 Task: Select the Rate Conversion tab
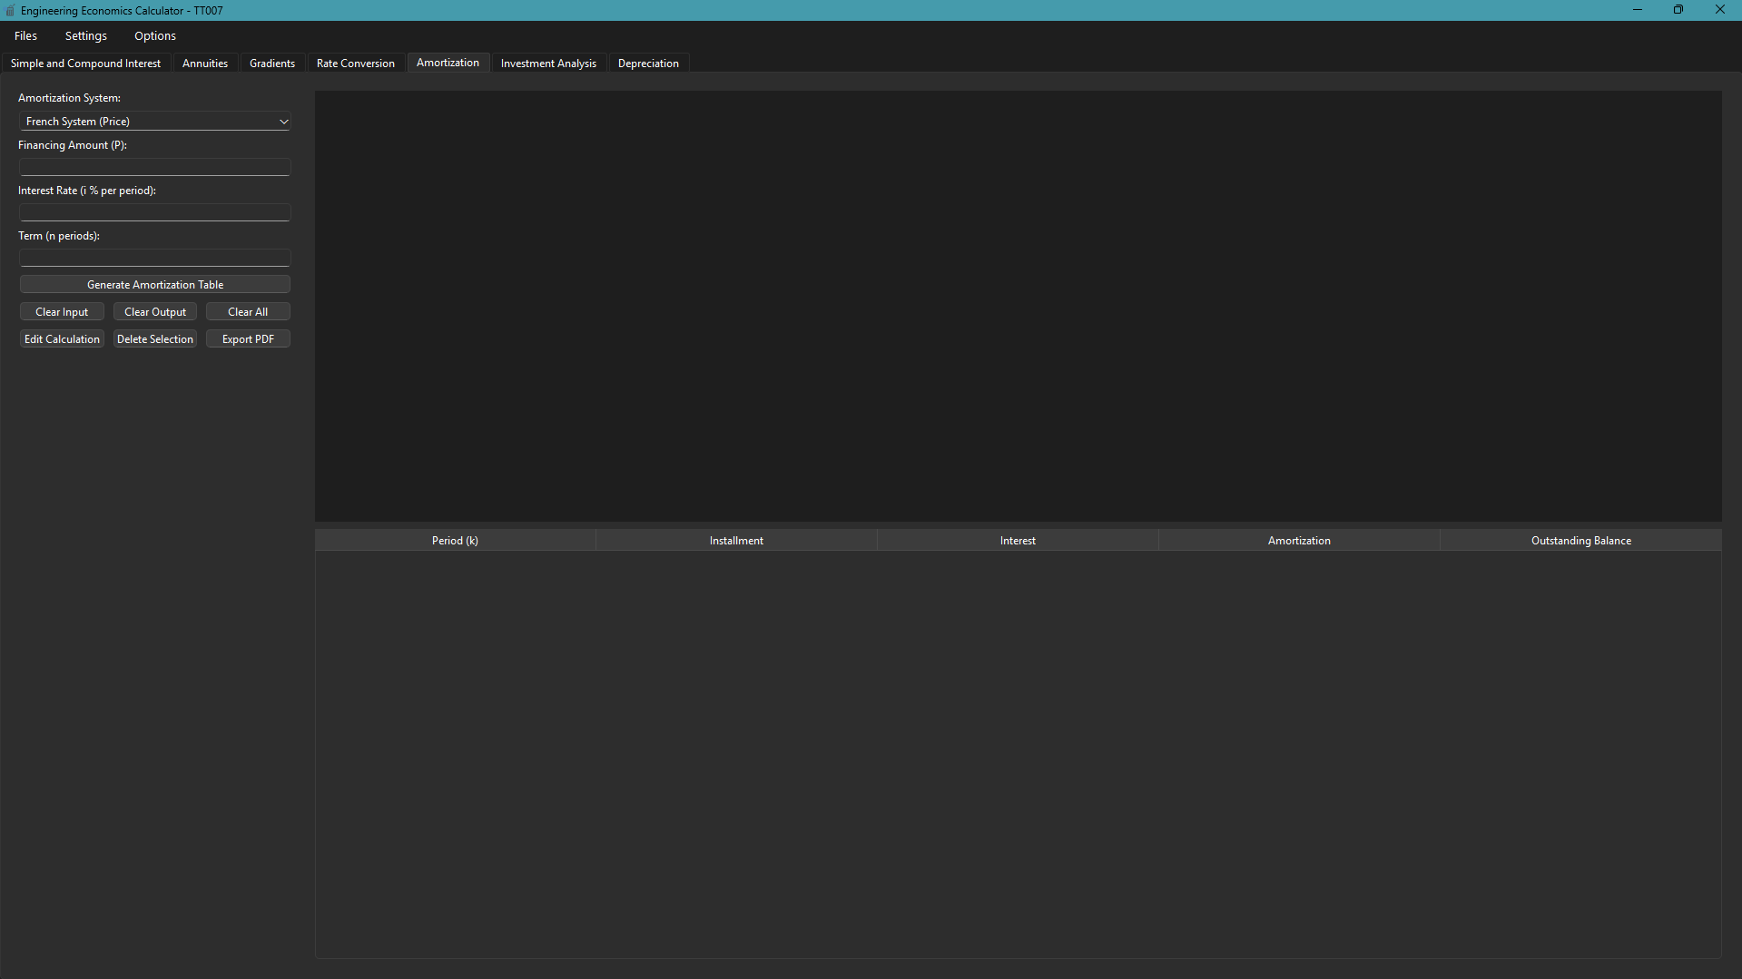pyautogui.click(x=356, y=64)
